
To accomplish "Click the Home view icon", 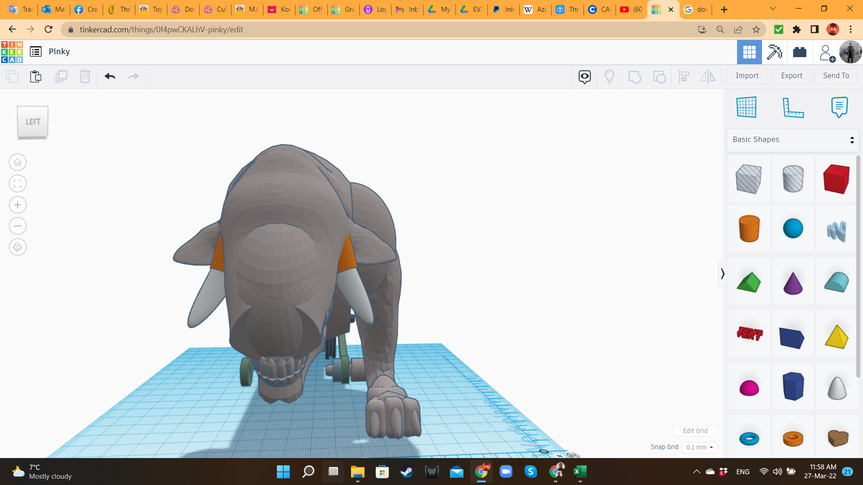I will (18, 163).
